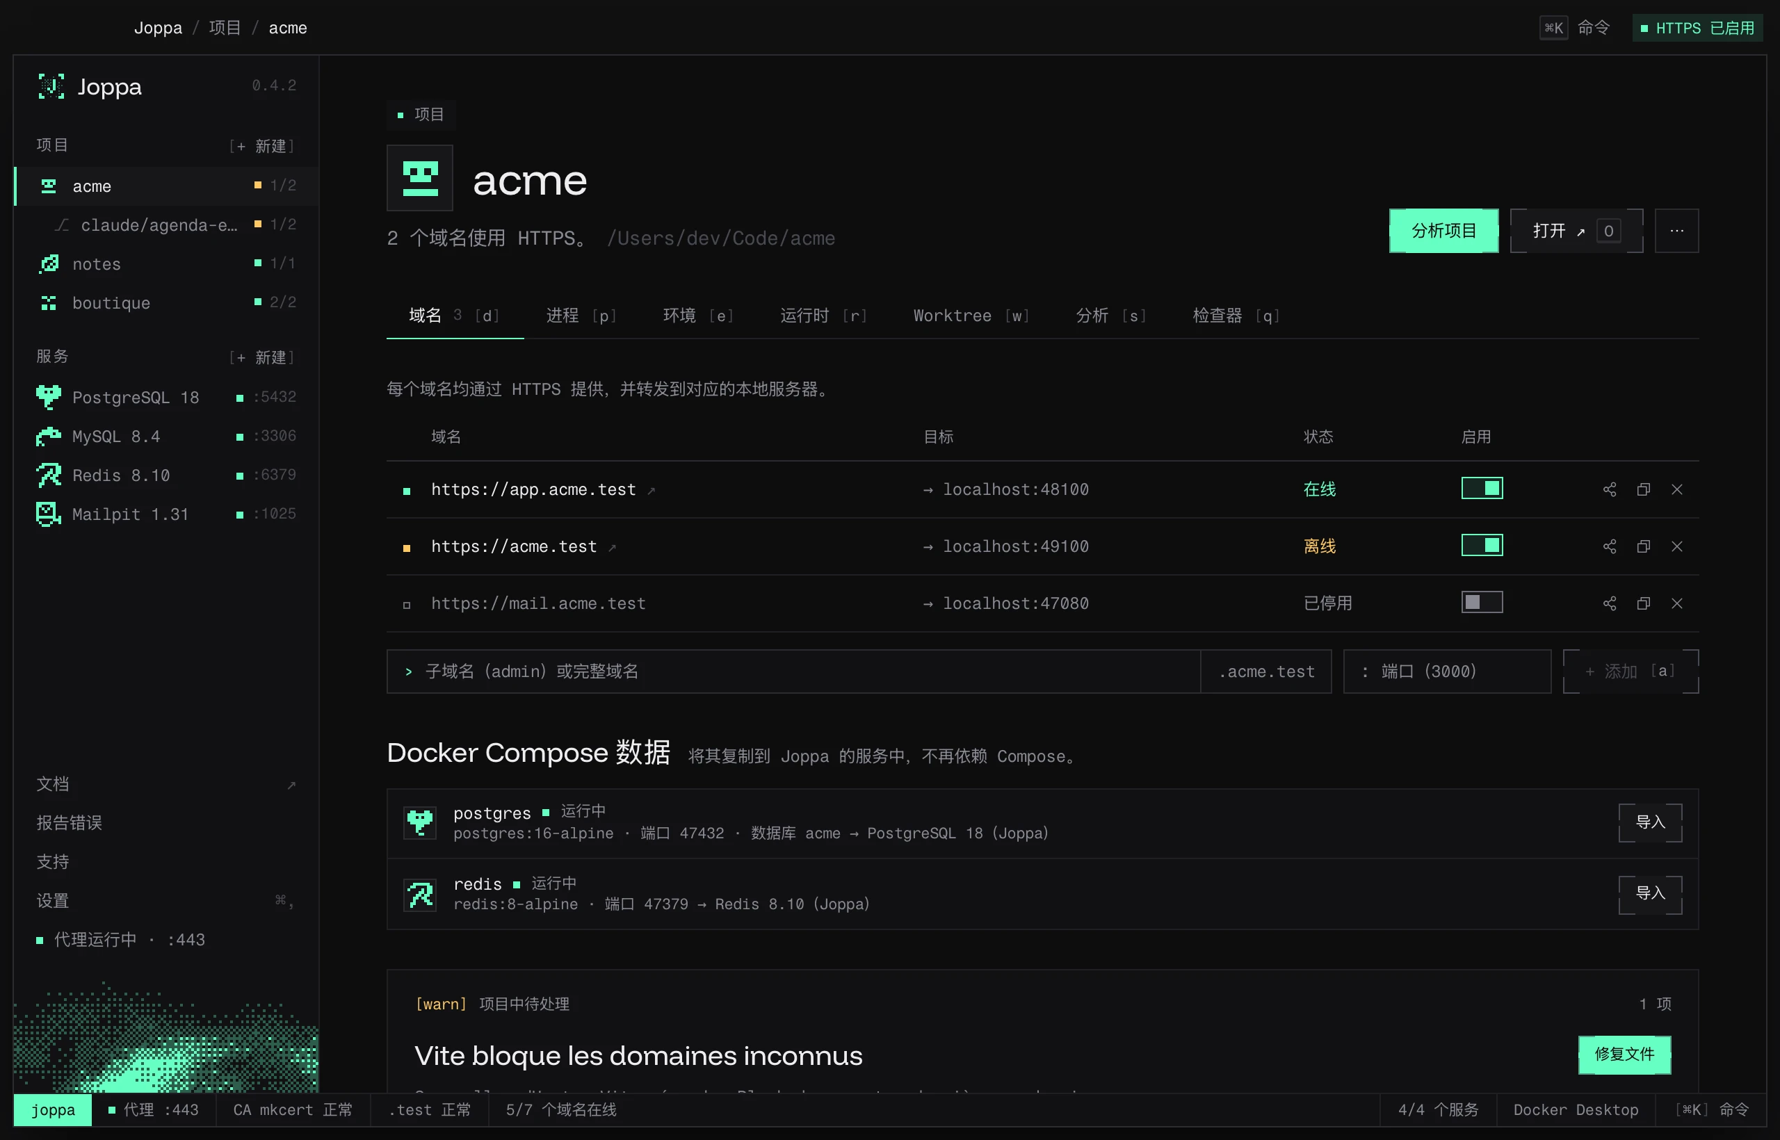Disable the app.acme.test domain toggle
This screenshot has width=1780, height=1140.
(x=1482, y=489)
